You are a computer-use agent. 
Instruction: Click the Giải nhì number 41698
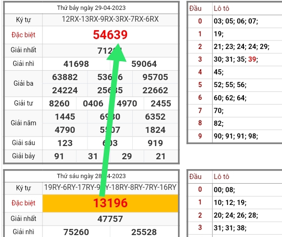pos(76,64)
